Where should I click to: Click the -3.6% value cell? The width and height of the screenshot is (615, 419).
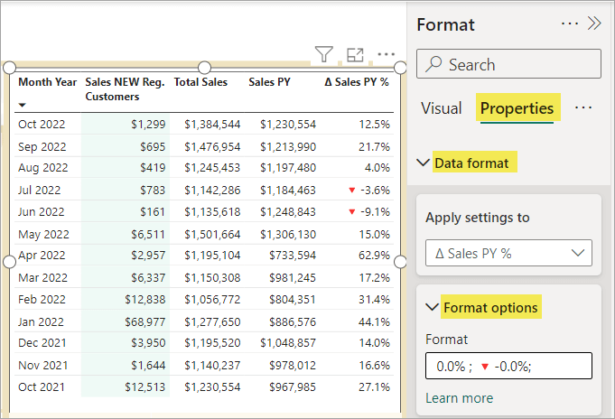pos(369,191)
